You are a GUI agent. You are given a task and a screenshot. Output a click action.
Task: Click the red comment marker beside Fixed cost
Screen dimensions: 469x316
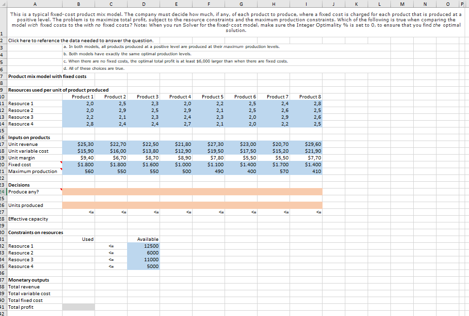click(x=62, y=163)
